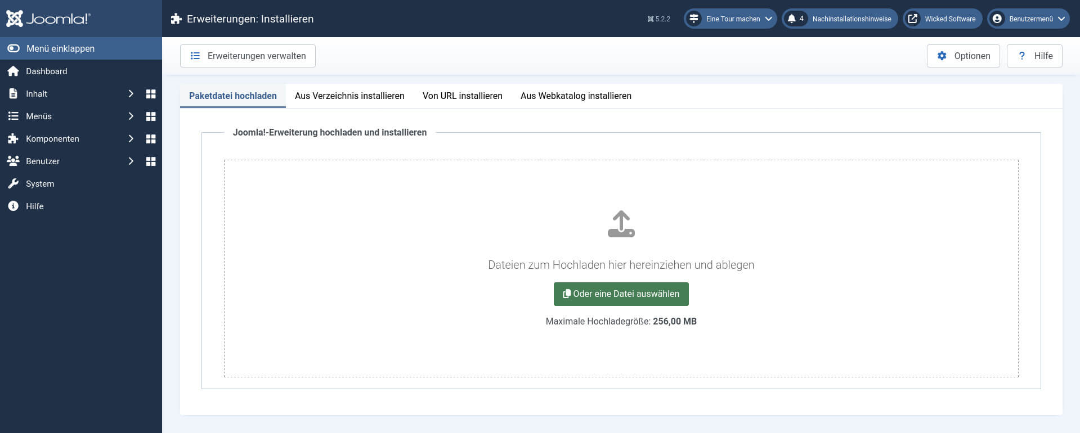Click the Menüs list icon in sidebar
The width and height of the screenshot is (1080, 433).
pos(13,116)
